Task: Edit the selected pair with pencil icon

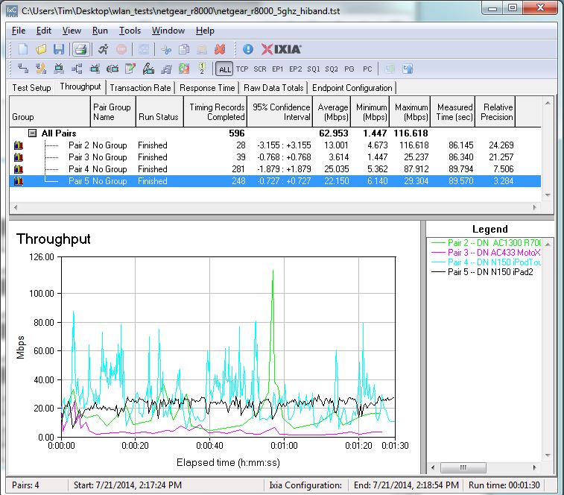Action: (x=130, y=69)
